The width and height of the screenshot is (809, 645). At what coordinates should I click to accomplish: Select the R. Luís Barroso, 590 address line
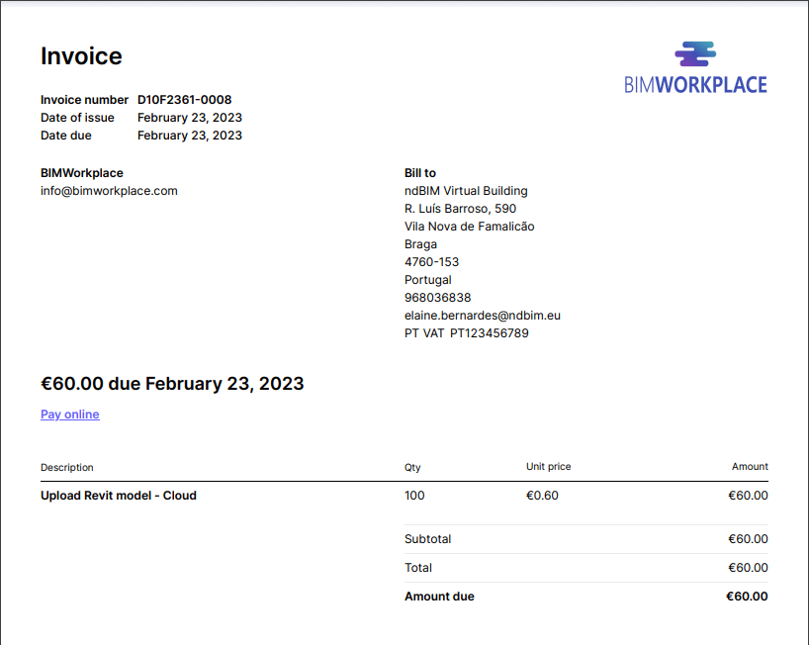[460, 209]
